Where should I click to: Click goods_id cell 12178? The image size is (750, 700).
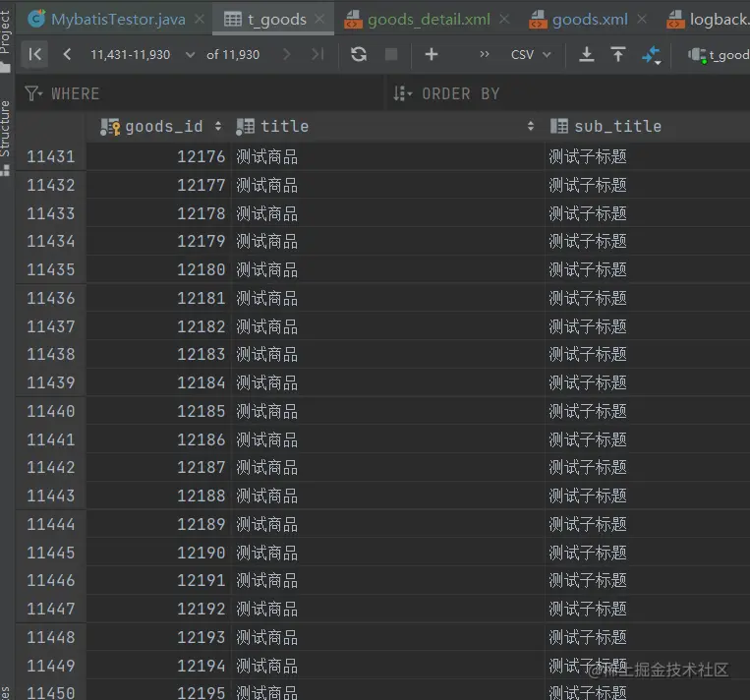click(x=159, y=213)
